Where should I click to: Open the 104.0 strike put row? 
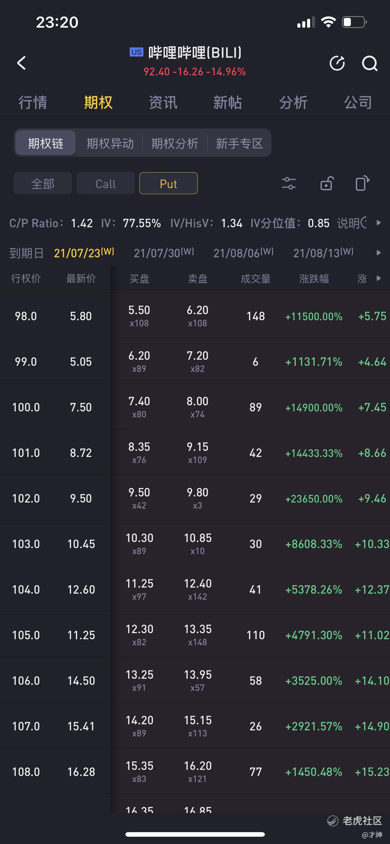[x=195, y=589]
